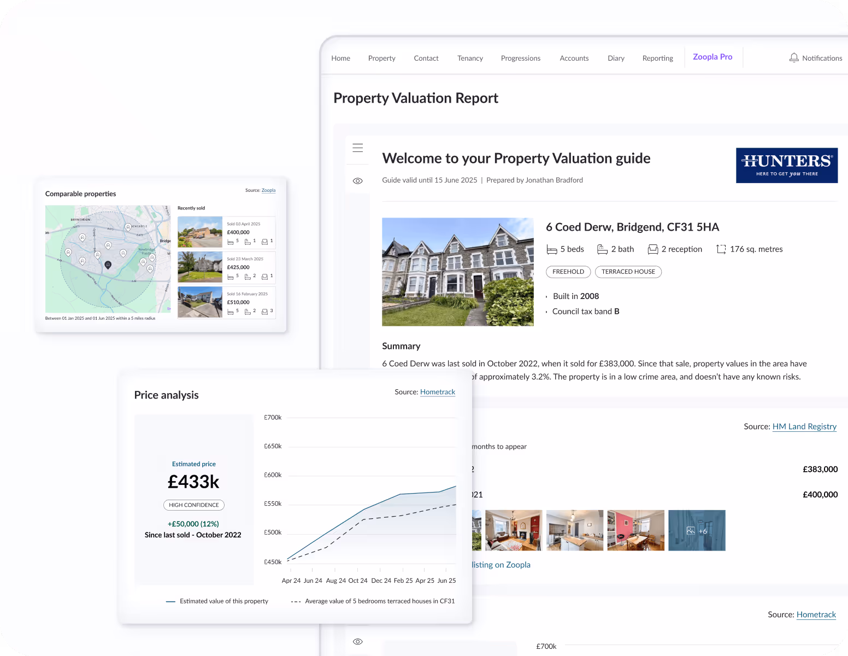Click the comparable properties map

108,259
